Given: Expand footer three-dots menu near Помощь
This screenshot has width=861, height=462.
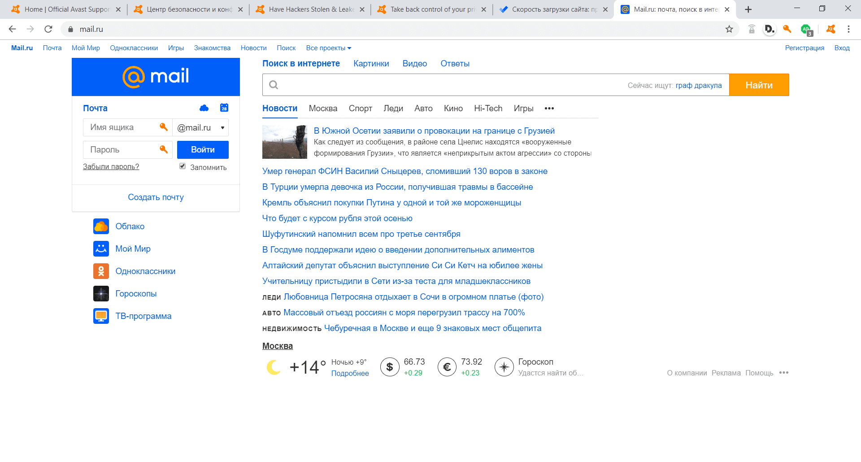Looking at the screenshot, I should coord(784,373).
